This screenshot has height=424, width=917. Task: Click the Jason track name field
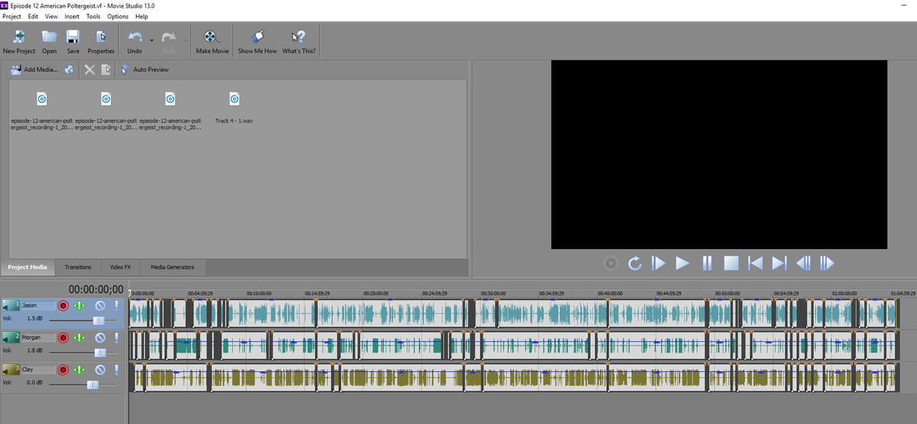[37, 306]
